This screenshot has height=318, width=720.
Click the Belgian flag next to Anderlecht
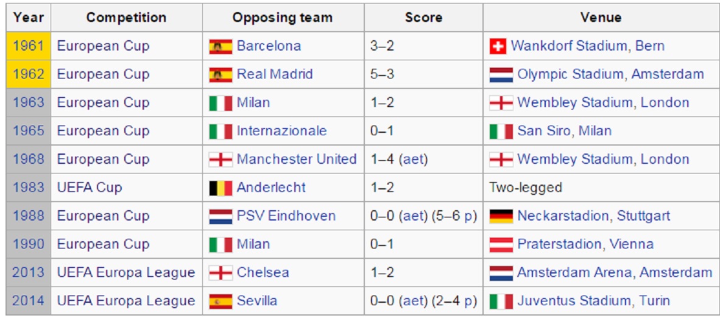(221, 188)
